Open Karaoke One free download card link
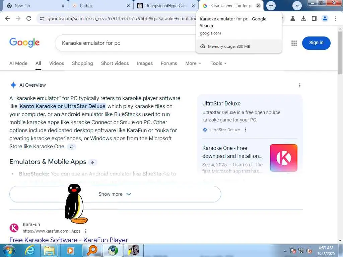Image resolution: width=343 pixels, height=257 pixels. [x=232, y=152]
